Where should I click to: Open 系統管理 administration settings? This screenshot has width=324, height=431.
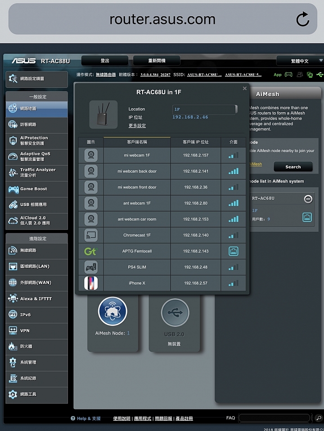click(x=37, y=362)
